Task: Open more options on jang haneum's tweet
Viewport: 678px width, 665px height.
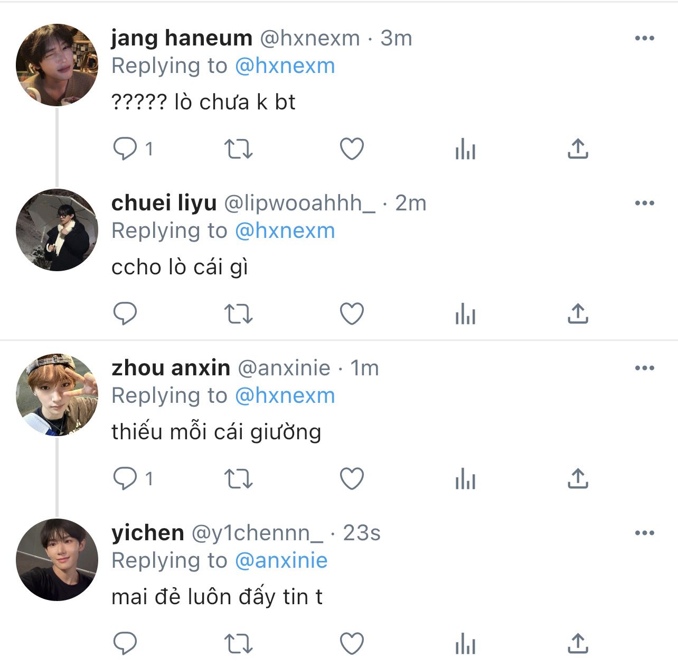Action: [644, 38]
